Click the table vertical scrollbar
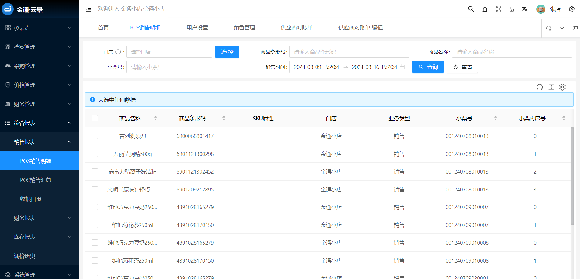Viewport: 580px width, 279px height. (x=572, y=176)
